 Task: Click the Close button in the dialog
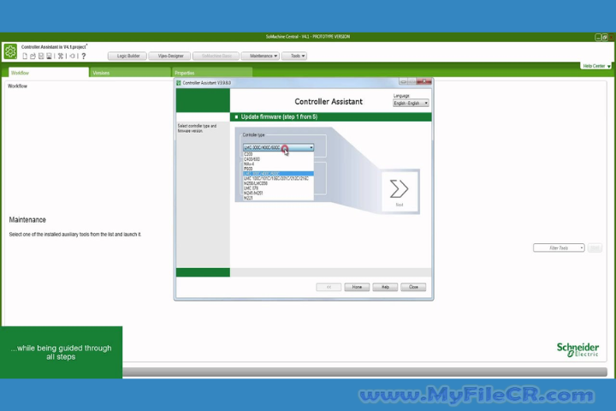click(413, 287)
